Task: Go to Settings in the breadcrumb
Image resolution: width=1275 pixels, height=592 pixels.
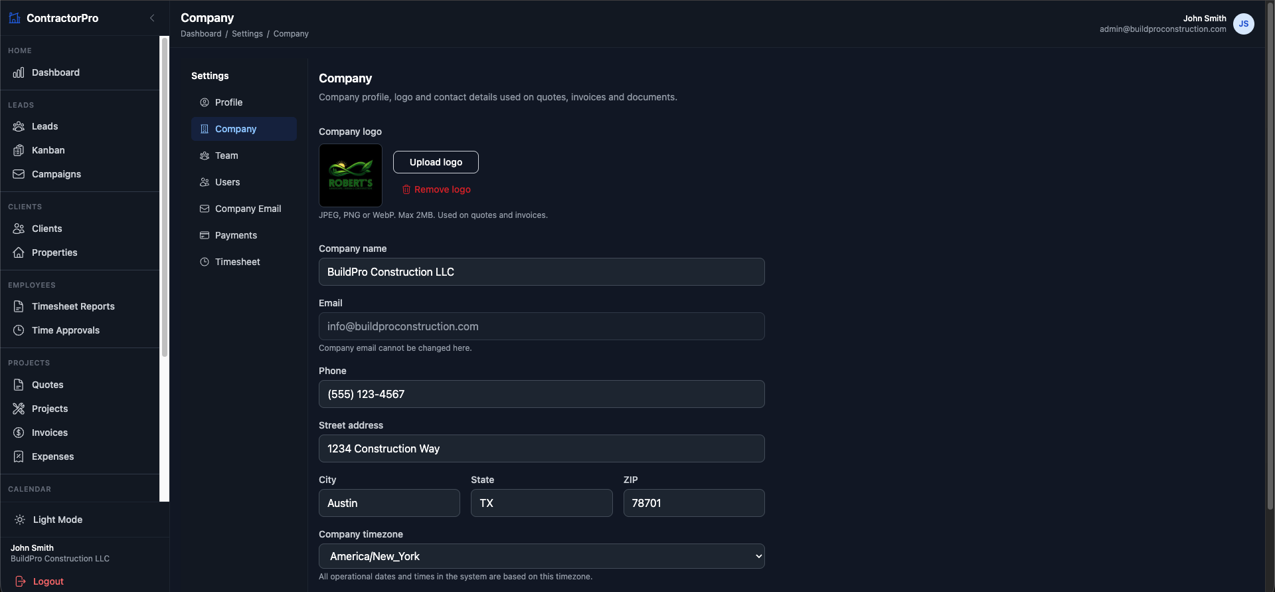Action: point(247,34)
